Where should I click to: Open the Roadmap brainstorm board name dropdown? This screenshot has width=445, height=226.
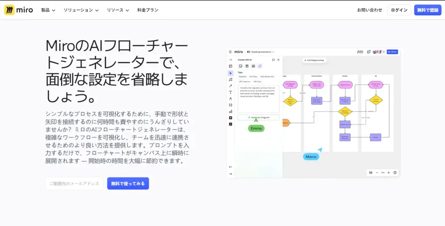coord(261,52)
